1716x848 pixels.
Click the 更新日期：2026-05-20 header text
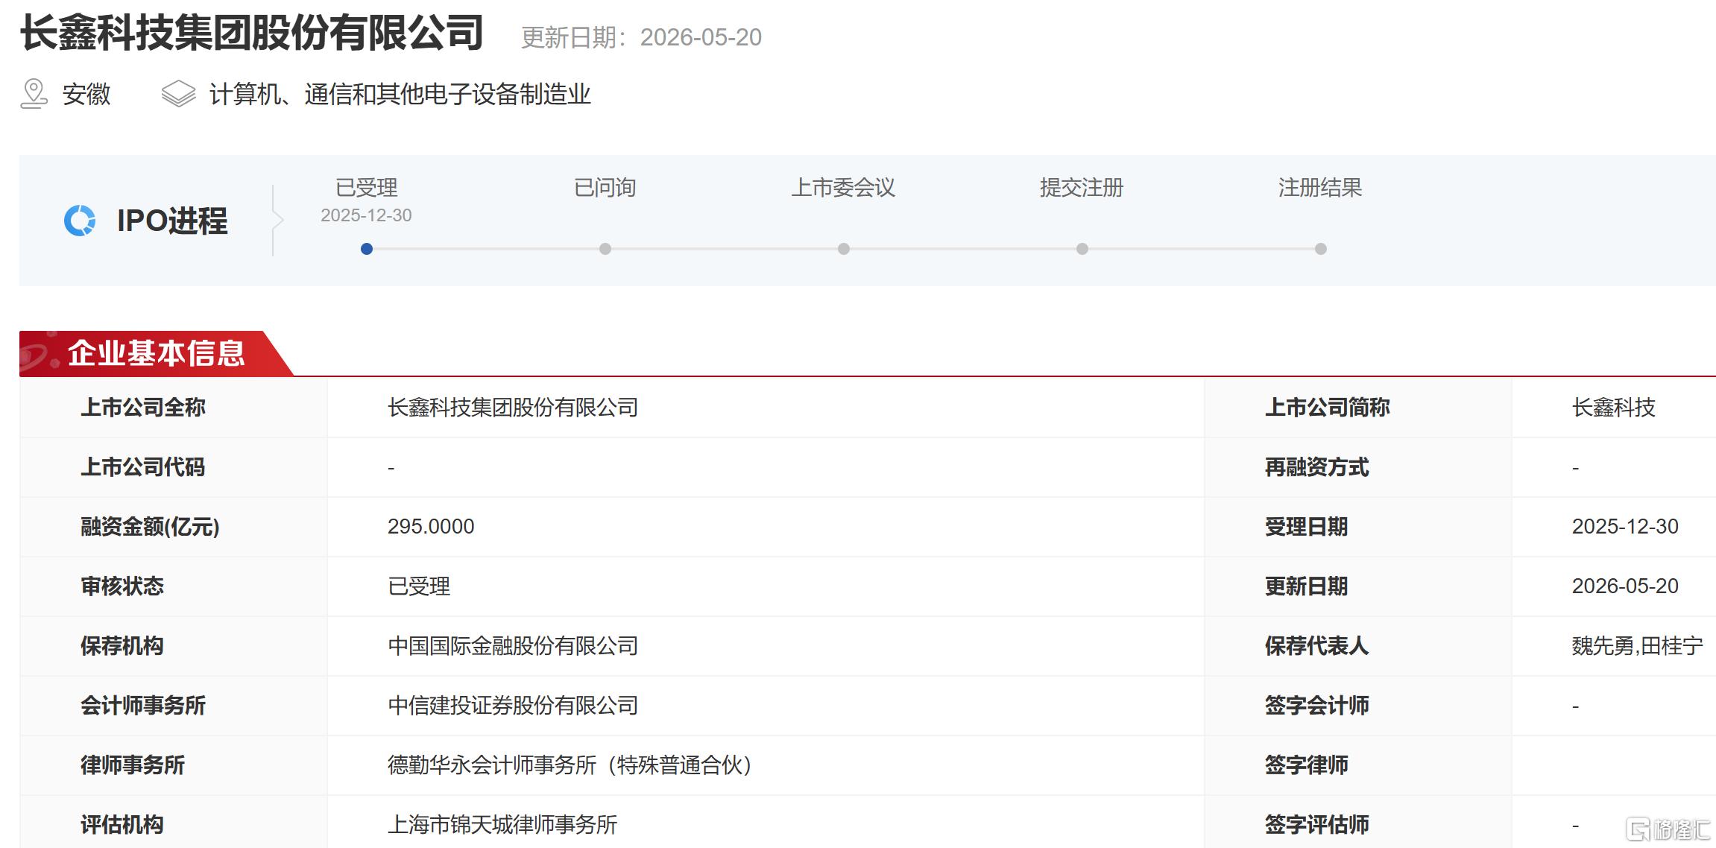point(641,37)
